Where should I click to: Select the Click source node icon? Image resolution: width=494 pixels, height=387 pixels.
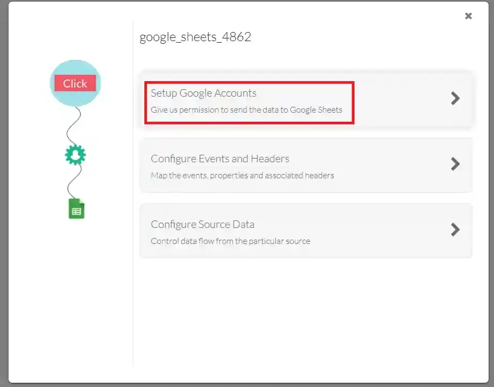pos(75,83)
